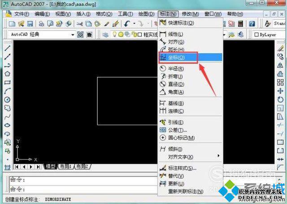The width and height of the screenshot is (287, 204).
Task: Select the Revision Cloud tool
Action: coord(7,108)
